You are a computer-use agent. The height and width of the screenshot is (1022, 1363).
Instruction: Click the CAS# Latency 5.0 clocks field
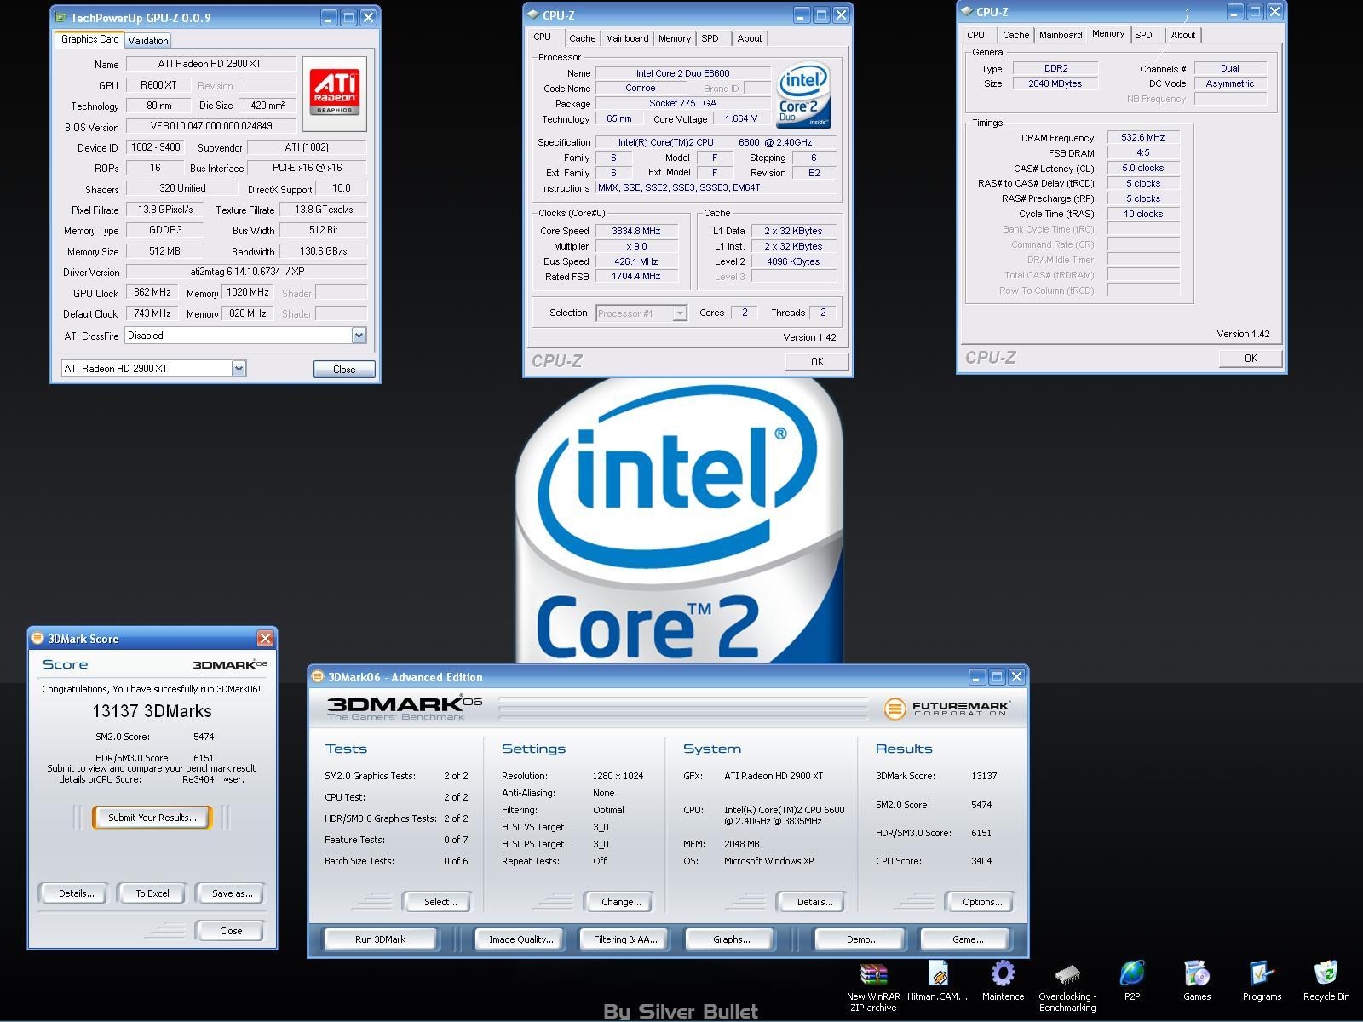point(1143,168)
